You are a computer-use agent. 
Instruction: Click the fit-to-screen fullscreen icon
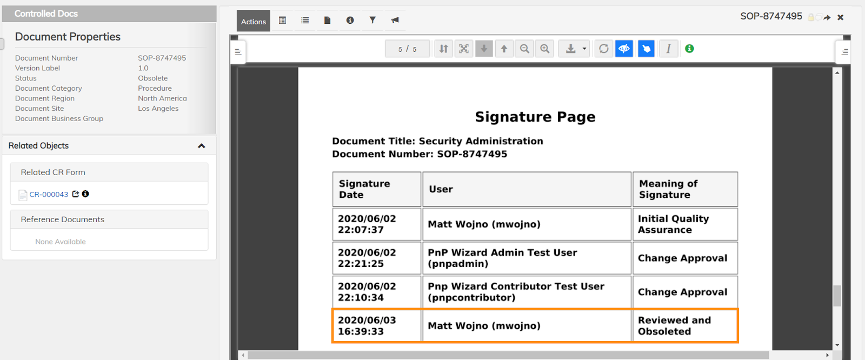pos(464,49)
